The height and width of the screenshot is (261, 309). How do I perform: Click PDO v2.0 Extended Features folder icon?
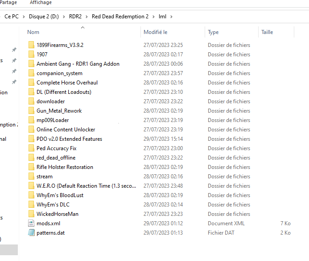tap(31, 139)
